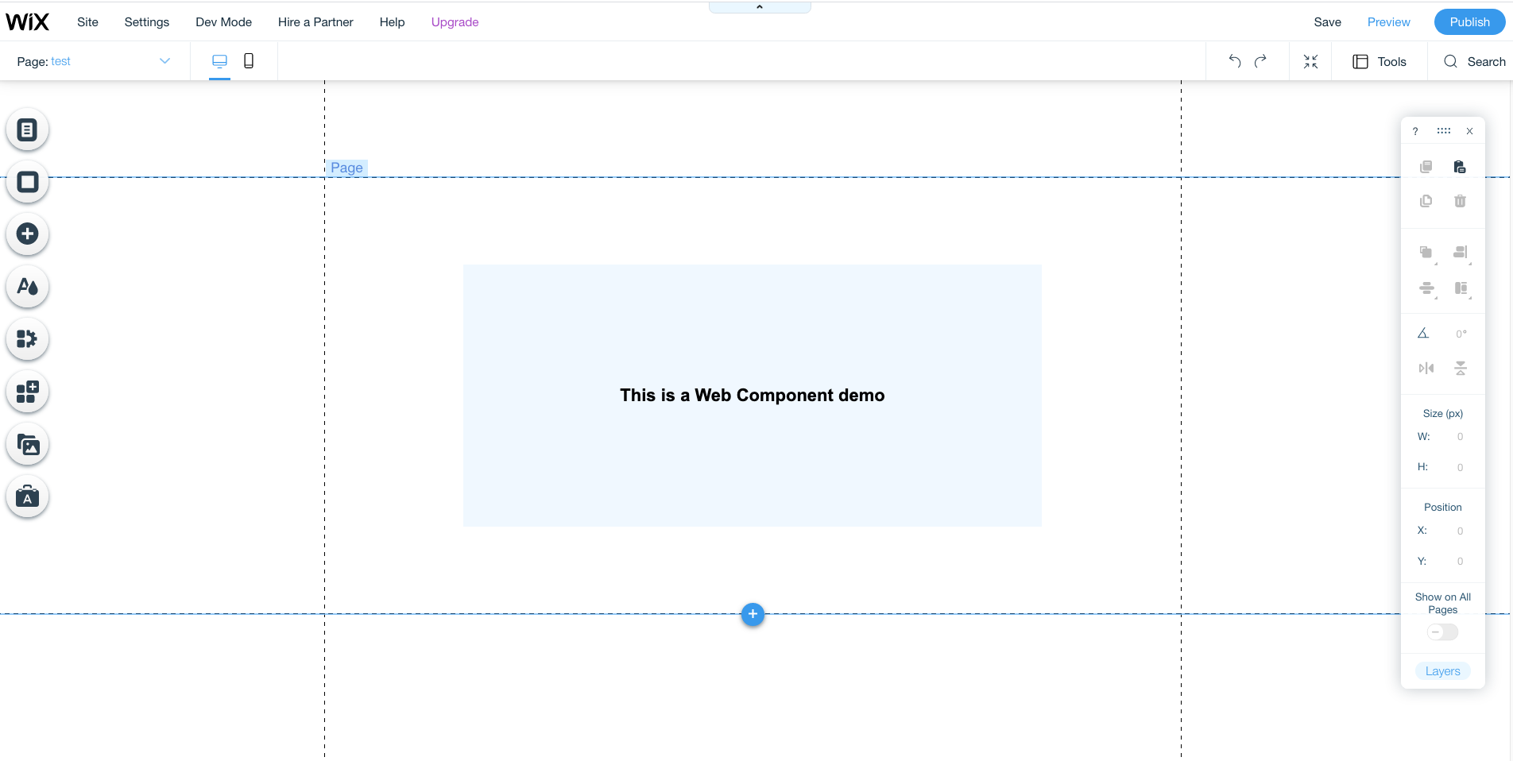
Task: Open the My Business apps grid icon
Action: coord(28,392)
